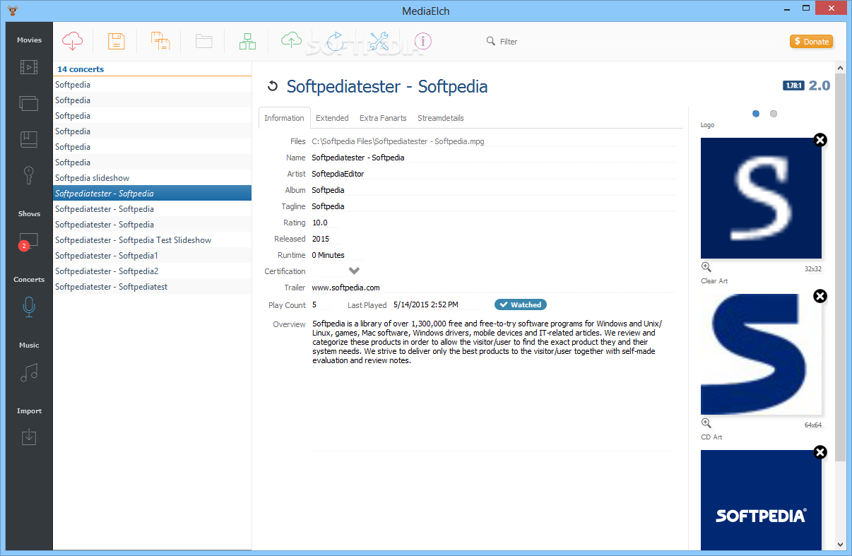852x556 pixels.
Task: Click the Files path text
Action: tap(398, 141)
